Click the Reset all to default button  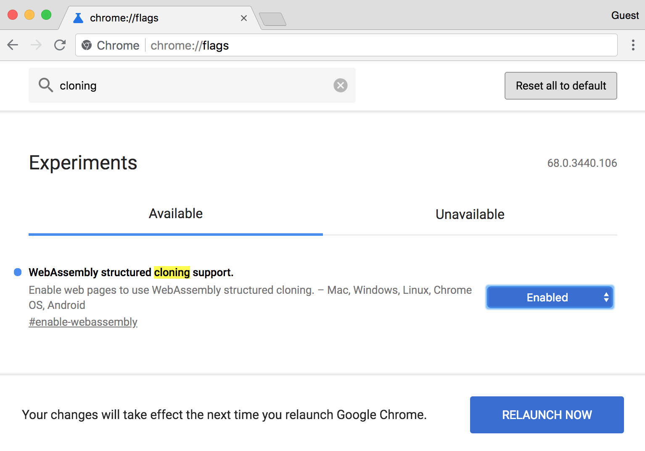[x=561, y=86]
